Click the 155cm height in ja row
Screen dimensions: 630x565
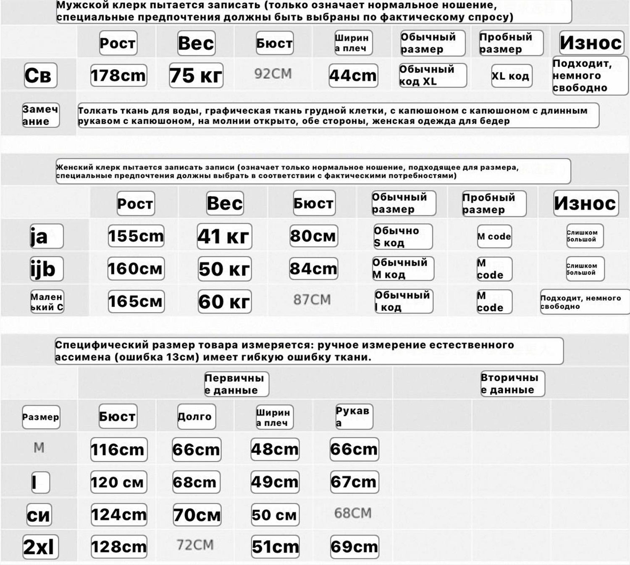tap(136, 236)
